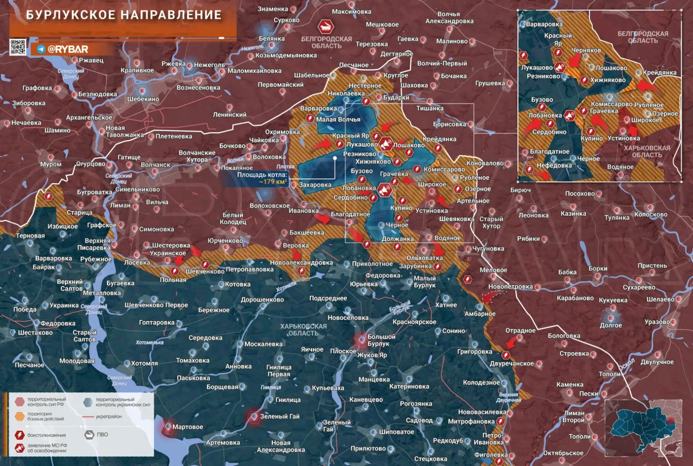Screen dimensions: 693x466
Task: Click the Telegram icon next to @RYBAR
Action: 41,49
